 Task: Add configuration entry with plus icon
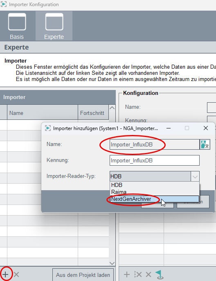pos(127,274)
